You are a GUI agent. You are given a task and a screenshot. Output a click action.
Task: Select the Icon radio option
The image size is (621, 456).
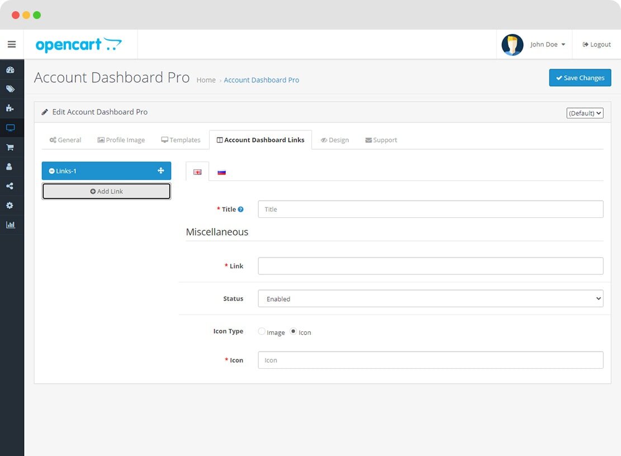point(293,331)
